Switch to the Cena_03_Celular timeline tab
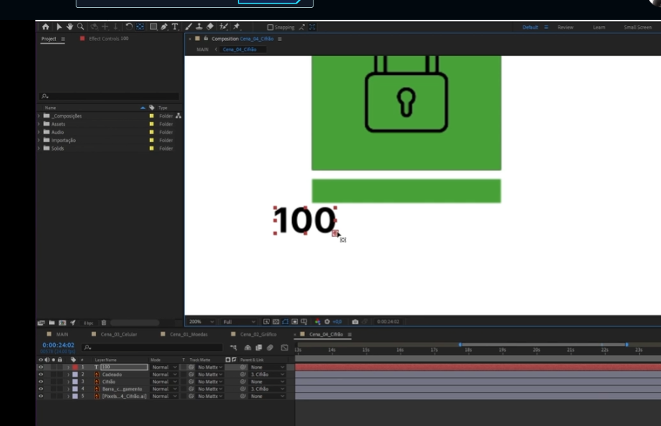Image resolution: width=661 pixels, height=426 pixels. (119, 334)
